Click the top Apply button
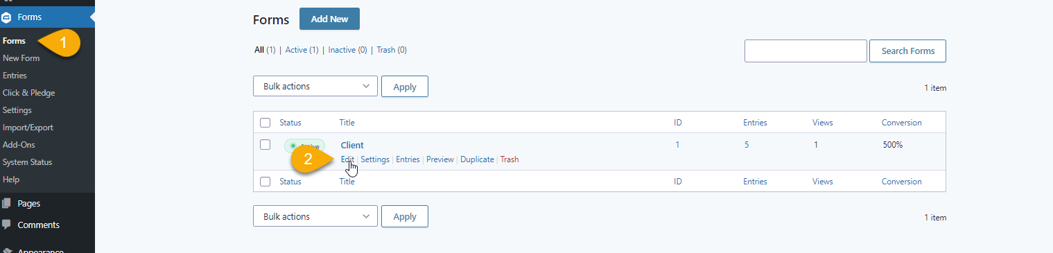This screenshot has width=1053, height=253. [405, 87]
